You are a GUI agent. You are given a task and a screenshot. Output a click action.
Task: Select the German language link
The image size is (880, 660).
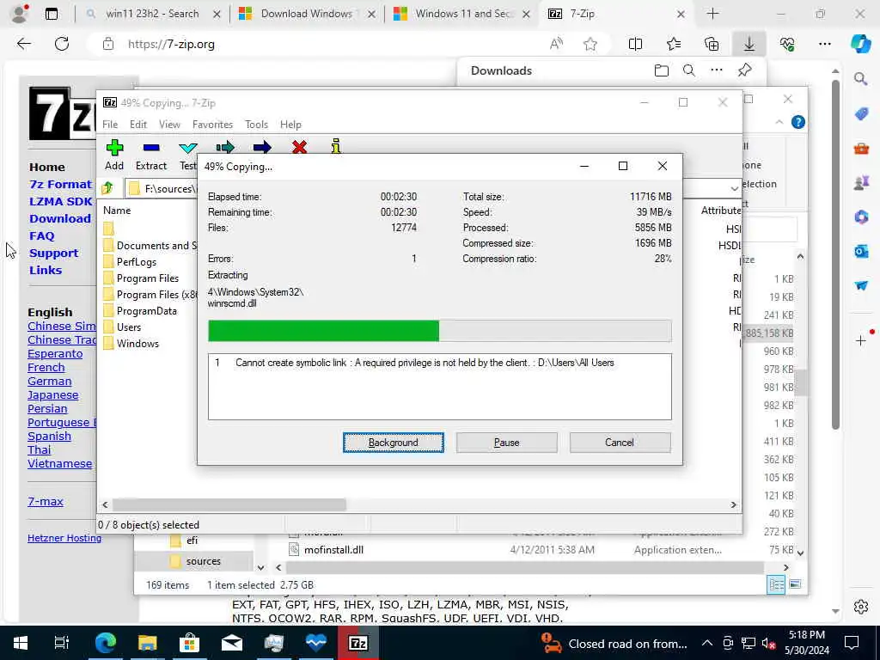pos(49,381)
